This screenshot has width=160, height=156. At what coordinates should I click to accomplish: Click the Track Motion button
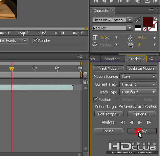108,68
